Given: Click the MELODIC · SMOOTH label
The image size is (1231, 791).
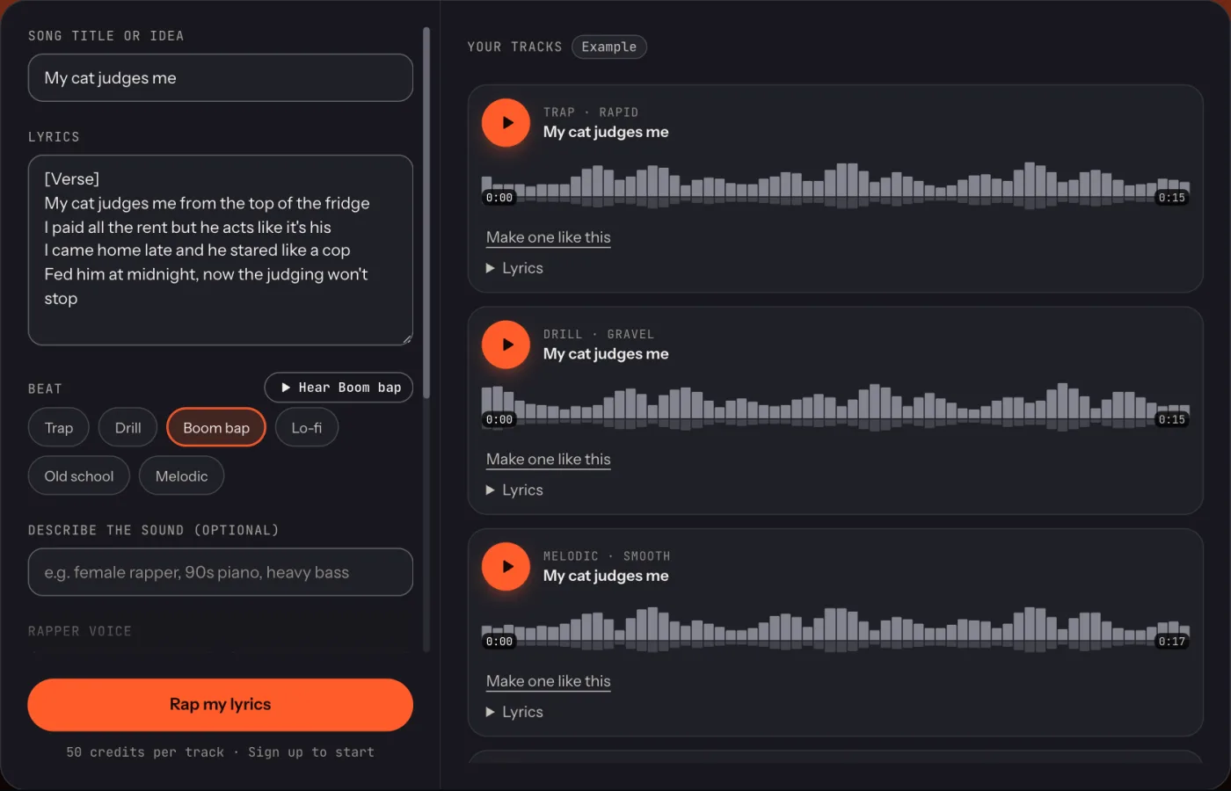Looking at the screenshot, I should tap(607, 556).
